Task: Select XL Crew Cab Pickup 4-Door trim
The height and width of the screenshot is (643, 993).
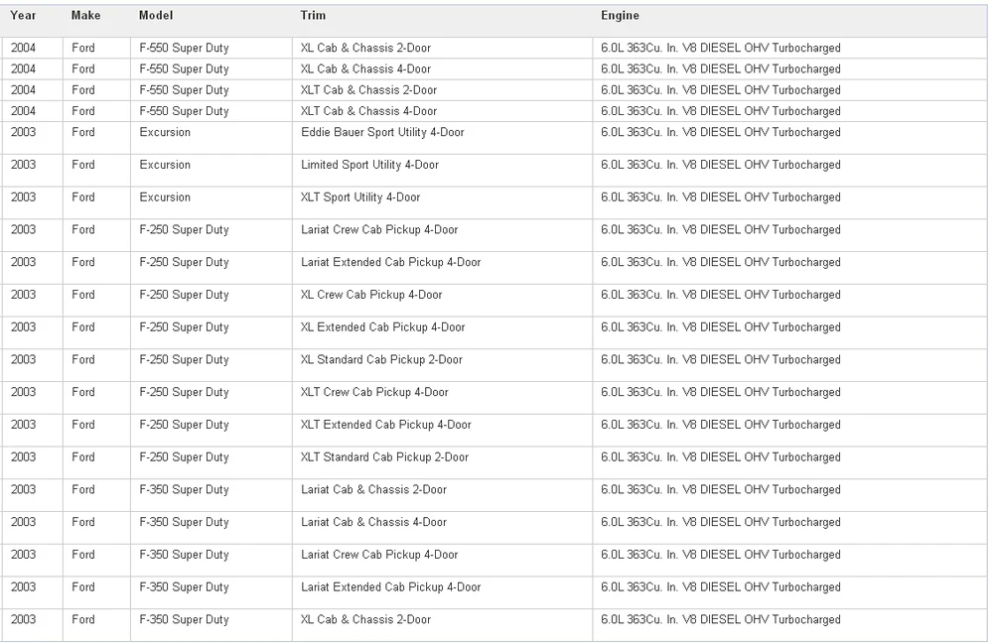Action: (x=371, y=295)
